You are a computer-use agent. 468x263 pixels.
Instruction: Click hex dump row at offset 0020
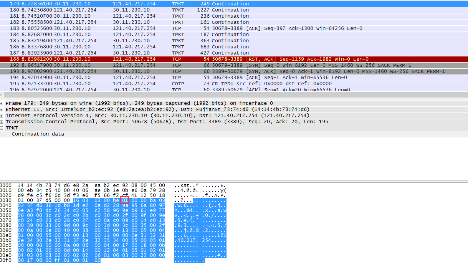114,195
